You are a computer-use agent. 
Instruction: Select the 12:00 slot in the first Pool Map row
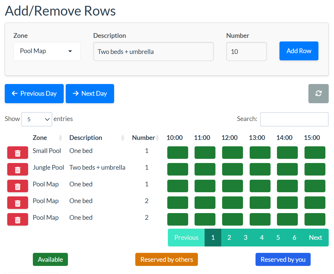[232, 186]
